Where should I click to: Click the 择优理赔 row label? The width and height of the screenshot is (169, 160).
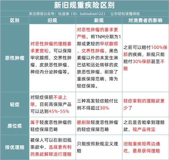tap(15, 147)
